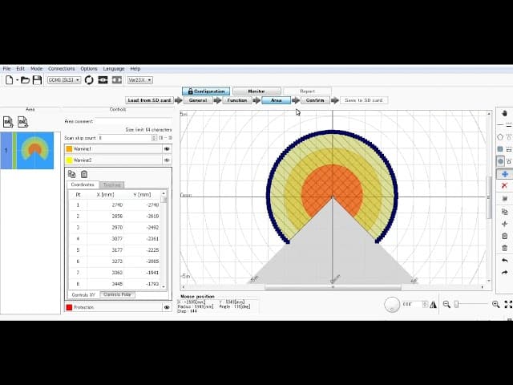Click the redo arrow in right toolbar
Image resolution: width=513 pixels, height=385 pixels.
click(x=504, y=273)
